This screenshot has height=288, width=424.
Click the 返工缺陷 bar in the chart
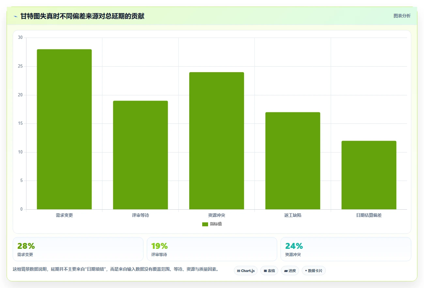click(x=293, y=161)
